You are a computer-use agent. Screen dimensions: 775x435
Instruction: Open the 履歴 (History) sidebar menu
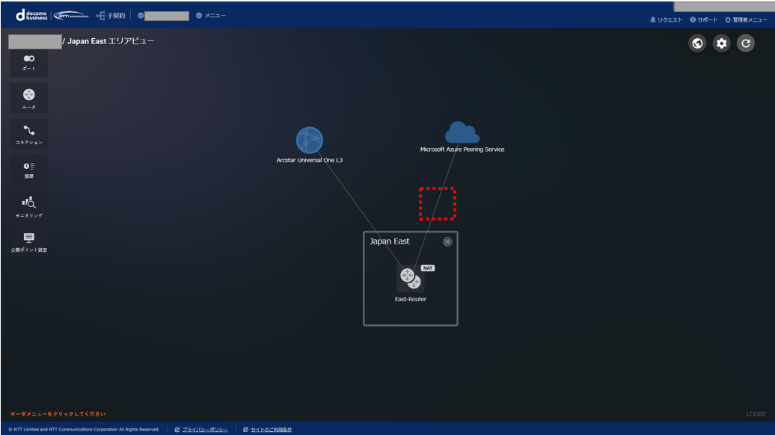coord(28,170)
